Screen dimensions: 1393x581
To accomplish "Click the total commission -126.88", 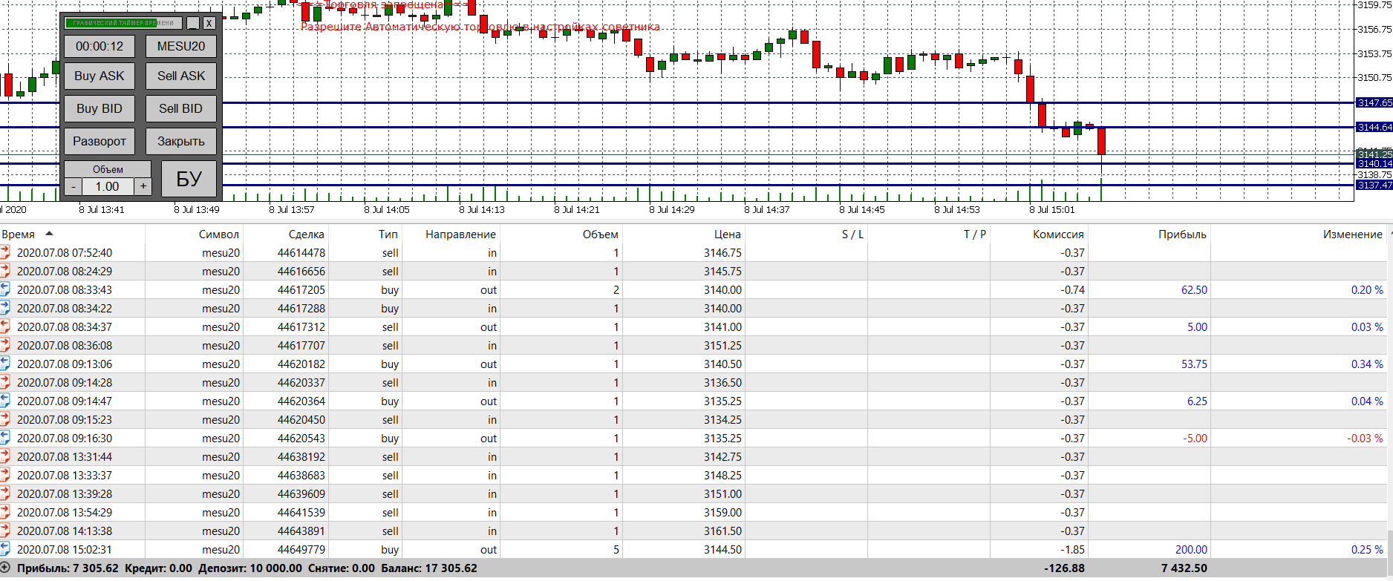I will click(x=1064, y=568).
